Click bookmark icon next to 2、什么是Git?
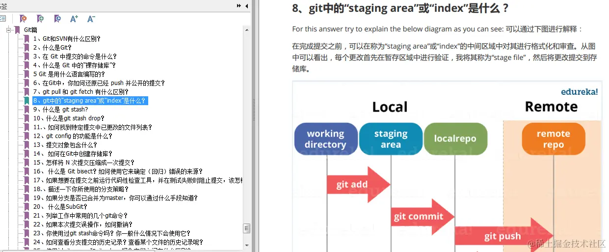 click(26, 48)
